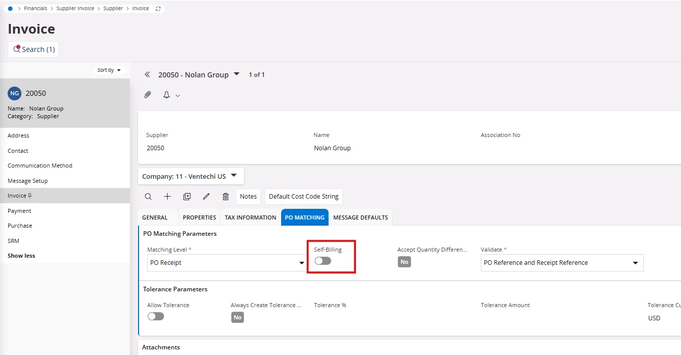Go to Supplier in the breadcrumb

pos(113,9)
